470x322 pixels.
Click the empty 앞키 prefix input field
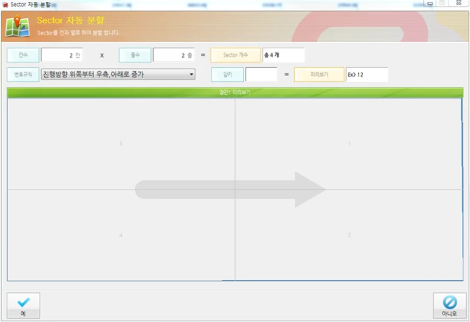(x=261, y=75)
